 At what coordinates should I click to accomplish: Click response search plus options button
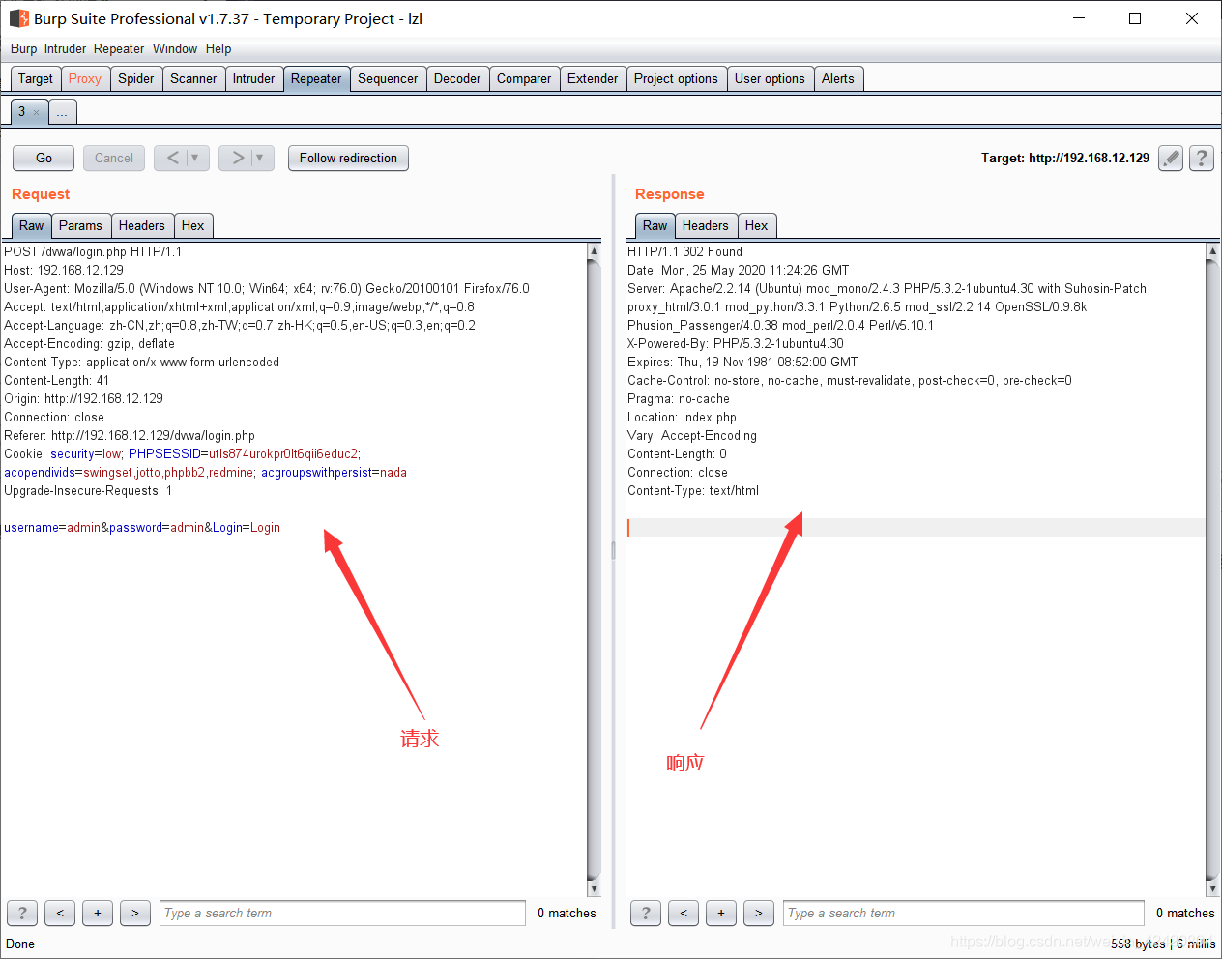[721, 913]
